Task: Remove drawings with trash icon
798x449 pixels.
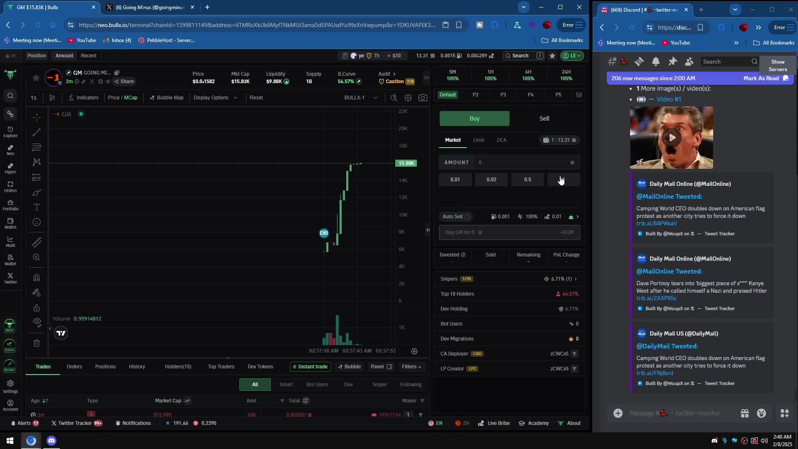Action: [37, 343]
